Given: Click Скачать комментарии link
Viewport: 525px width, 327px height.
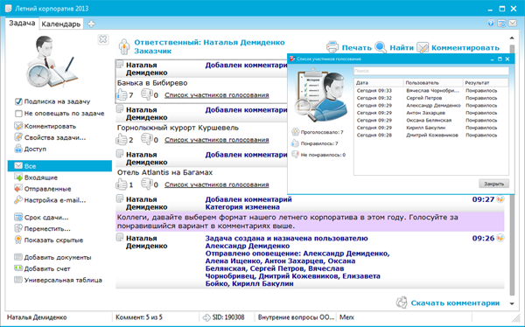Looking at the screenshot, I should [x=455, y=303].
